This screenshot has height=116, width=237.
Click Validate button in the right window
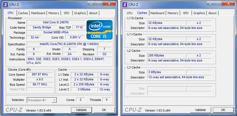200,110
